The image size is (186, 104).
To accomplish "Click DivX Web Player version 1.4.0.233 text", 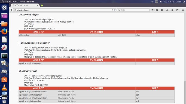I will [x=39, y=29].
